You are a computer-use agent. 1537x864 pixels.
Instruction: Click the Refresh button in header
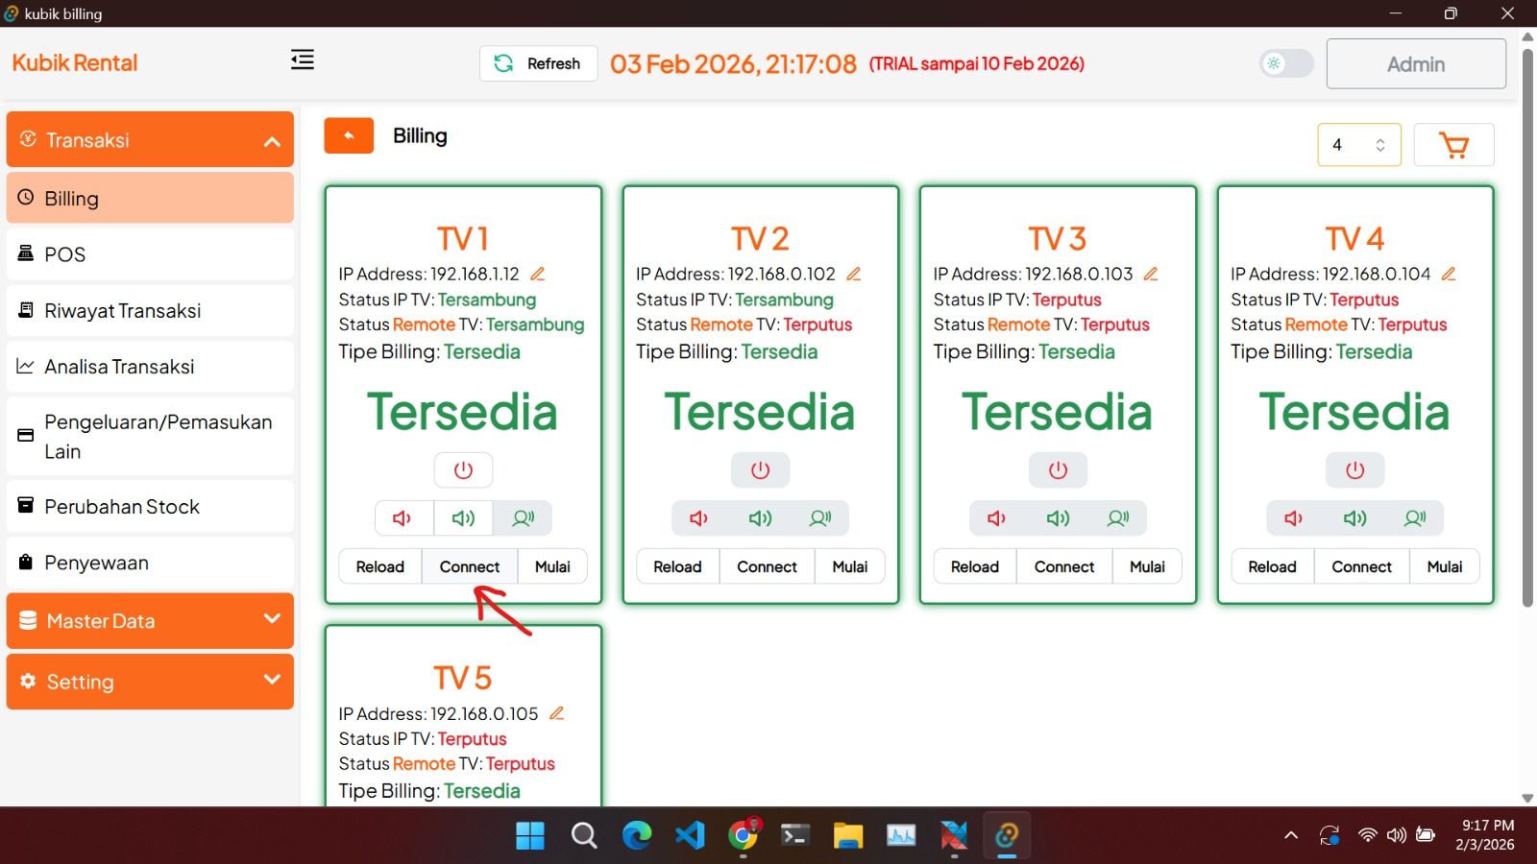(x=538, y=63)
